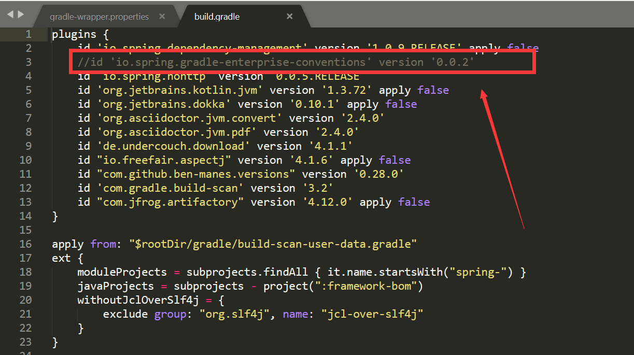
Task: Close the gradle-wrapper.properties tab
Action: point(162,17)
